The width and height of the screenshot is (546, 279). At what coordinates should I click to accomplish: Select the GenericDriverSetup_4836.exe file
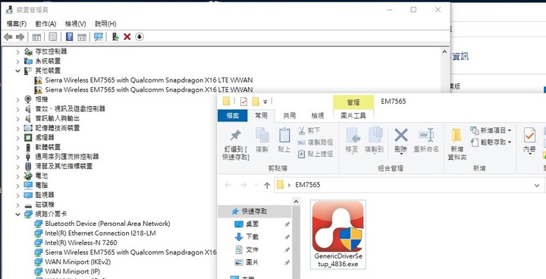(x=337, y=234)
